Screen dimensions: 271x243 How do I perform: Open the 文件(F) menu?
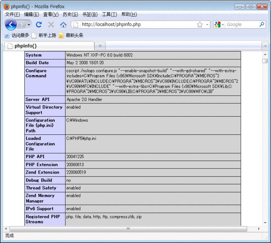(x=12, y=14)
